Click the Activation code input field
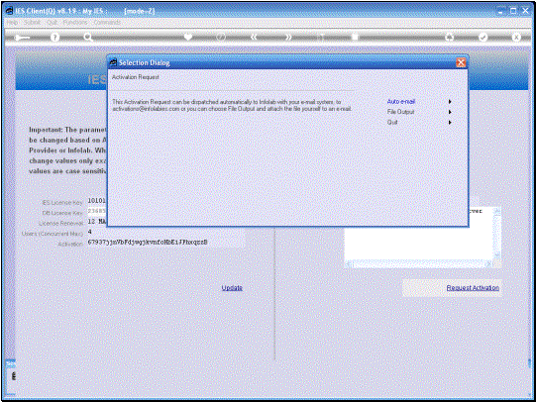536x402 pixels. click(x=165, y=243)
